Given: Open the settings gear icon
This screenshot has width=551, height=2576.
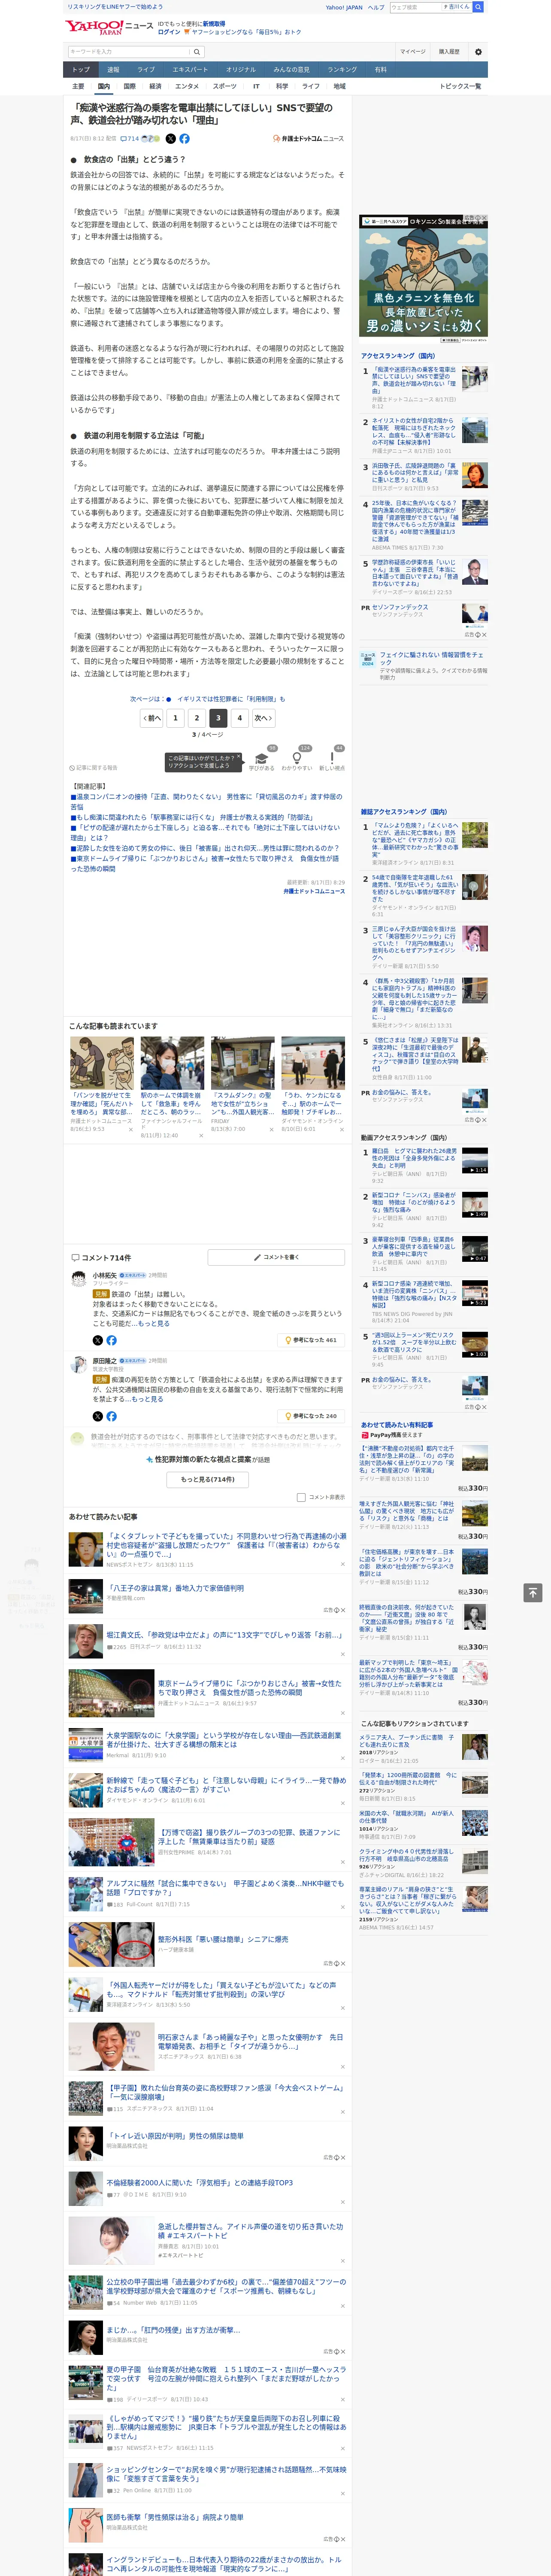Looking at the screenshot, I should pyautogui.click(x=478, y=52).
